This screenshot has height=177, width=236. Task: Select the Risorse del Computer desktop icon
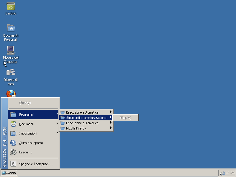click(11, 50)
